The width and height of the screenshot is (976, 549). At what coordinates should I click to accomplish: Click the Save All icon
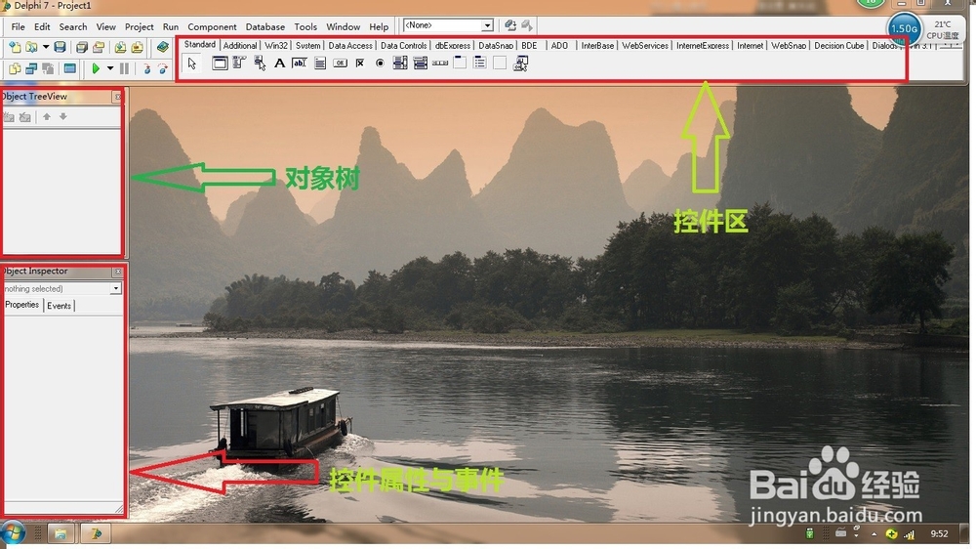click(x=82, y=47)
